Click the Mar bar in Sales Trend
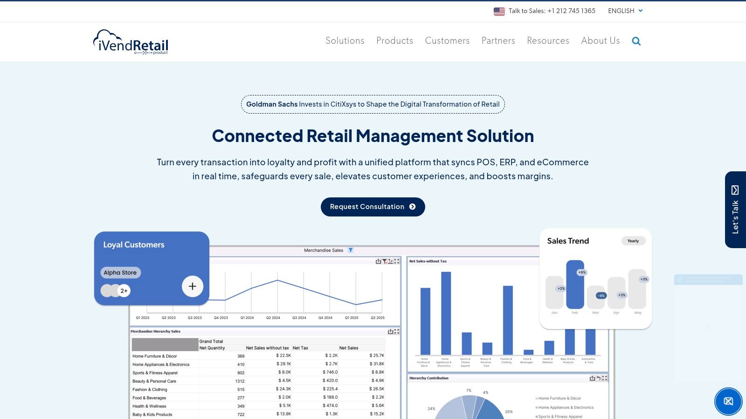This screenshot has width=746, height=419. pos(596,297)
